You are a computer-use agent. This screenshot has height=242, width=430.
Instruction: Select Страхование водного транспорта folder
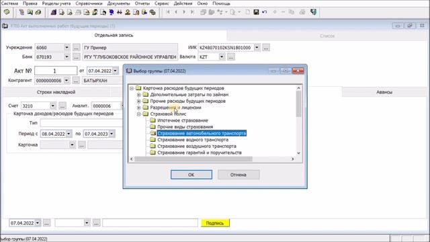coord(193,140)
